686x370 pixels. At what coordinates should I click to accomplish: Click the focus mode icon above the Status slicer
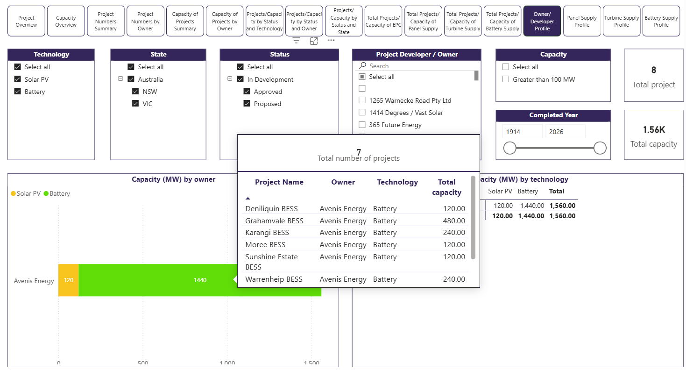coord(314,41)
